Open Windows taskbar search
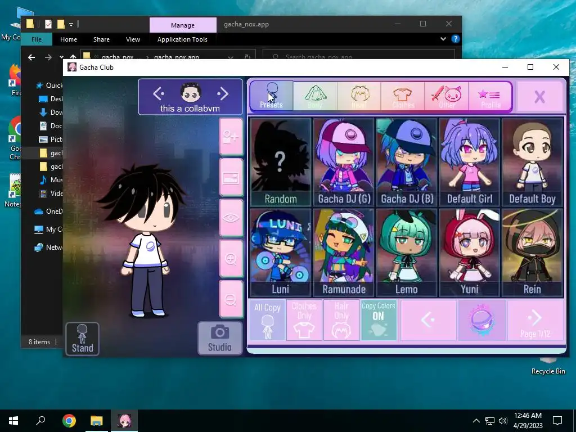This screenshot has width=576, height=432. (x=40, y=421)
